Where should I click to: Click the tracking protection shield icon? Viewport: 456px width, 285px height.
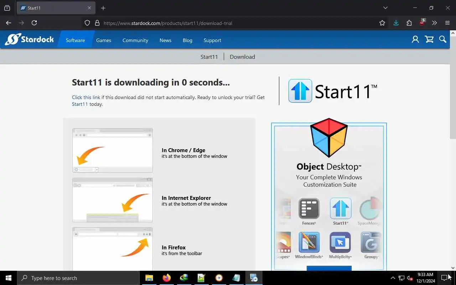click(87, 23)
